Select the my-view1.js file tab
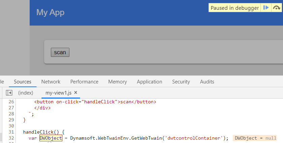283x143 pixels. click(x=59, y=93)
